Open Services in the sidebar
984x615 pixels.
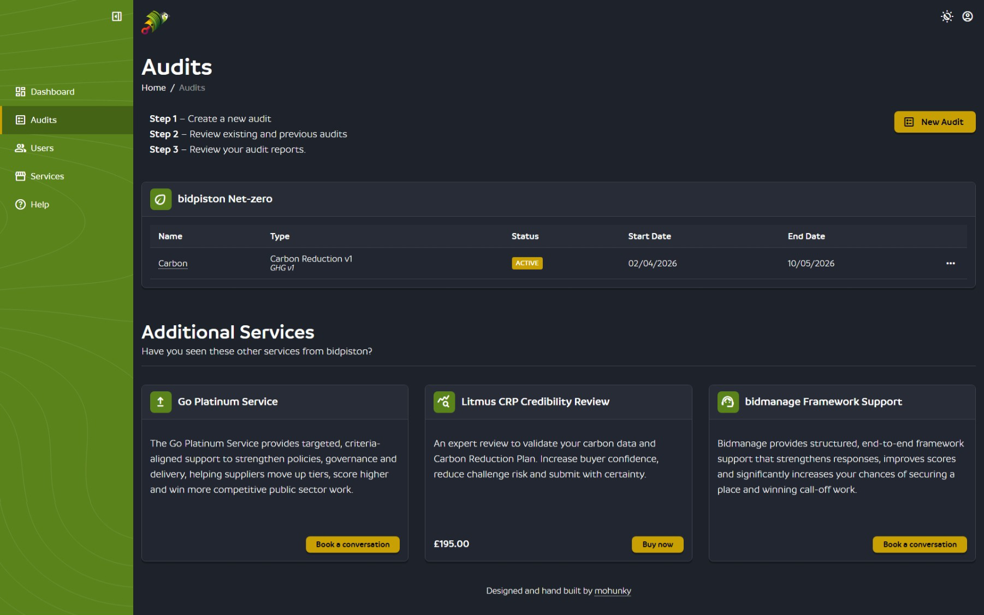click(x=67, y=176)
